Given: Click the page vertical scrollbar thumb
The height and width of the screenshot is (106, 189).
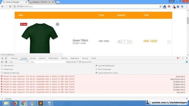Looking at the screenshot, I should click(188, 21).
